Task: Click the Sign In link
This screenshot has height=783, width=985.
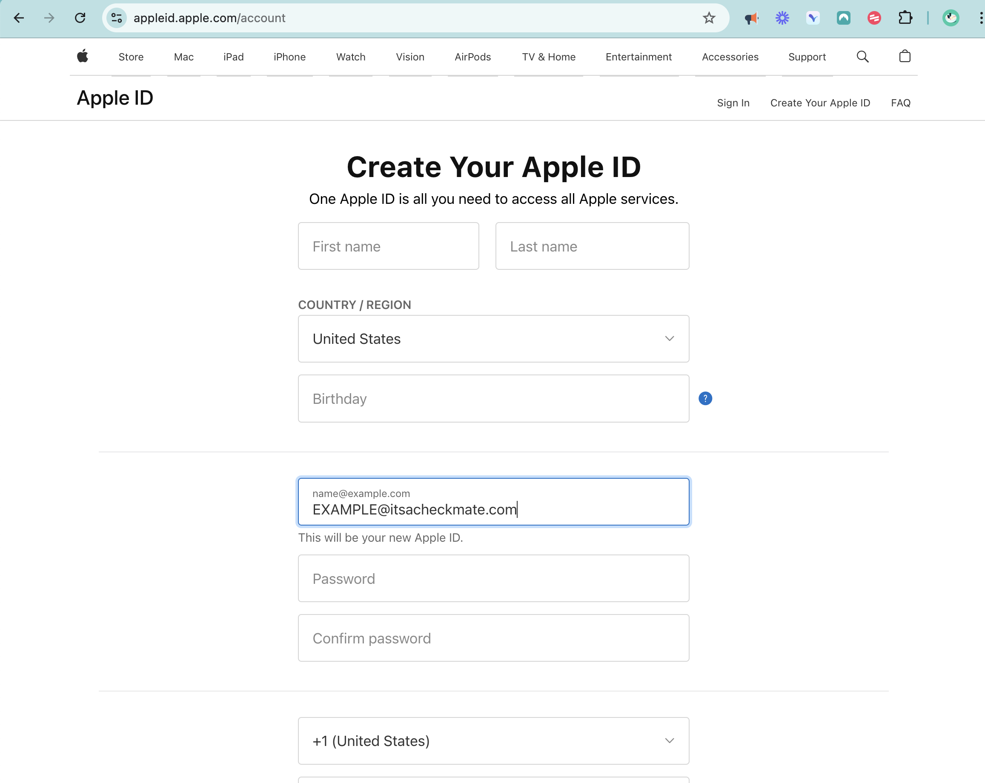Action: pos(733,103)
